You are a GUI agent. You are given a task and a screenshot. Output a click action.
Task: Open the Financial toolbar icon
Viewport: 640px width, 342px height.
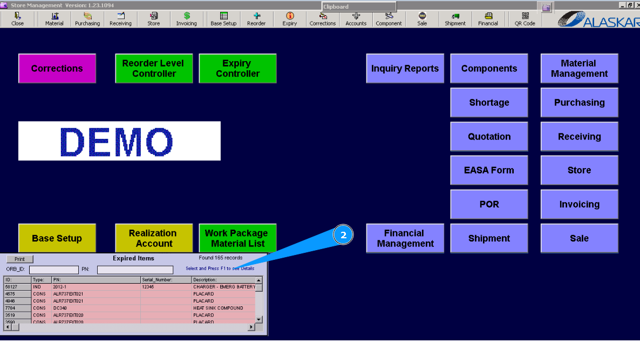pyautogui.click(x=488, y=19)
